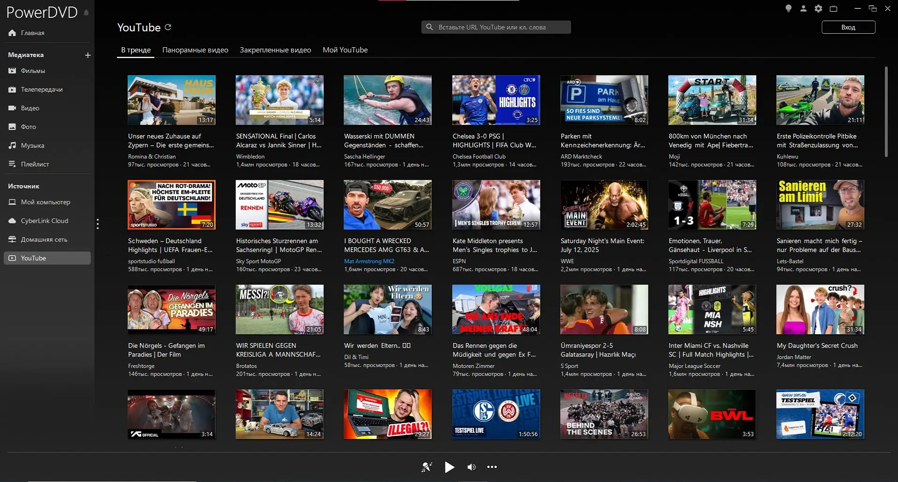Collapse sidebar using the vertical dots handle

[98, 224]
